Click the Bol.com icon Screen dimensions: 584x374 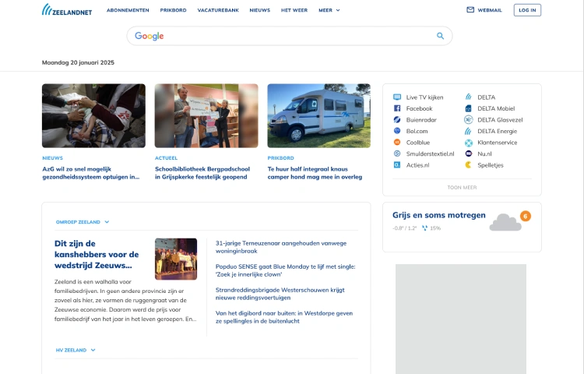click(x=397, y=131)
